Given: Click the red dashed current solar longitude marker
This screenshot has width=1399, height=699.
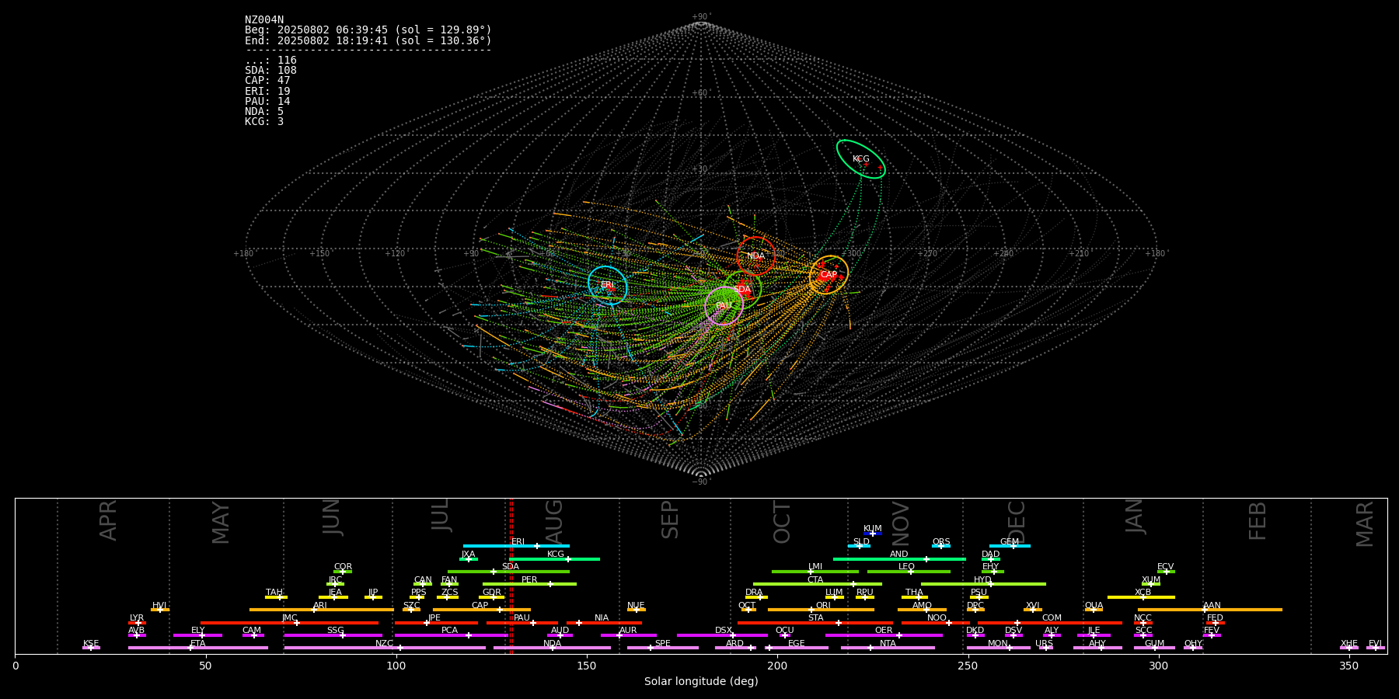Looking at the screenshot, I should pos(511,576).
